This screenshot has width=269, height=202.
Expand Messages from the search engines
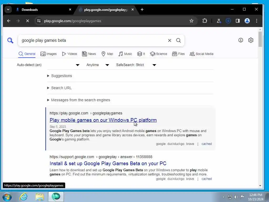pyautogui.click(x=79, y=100)
